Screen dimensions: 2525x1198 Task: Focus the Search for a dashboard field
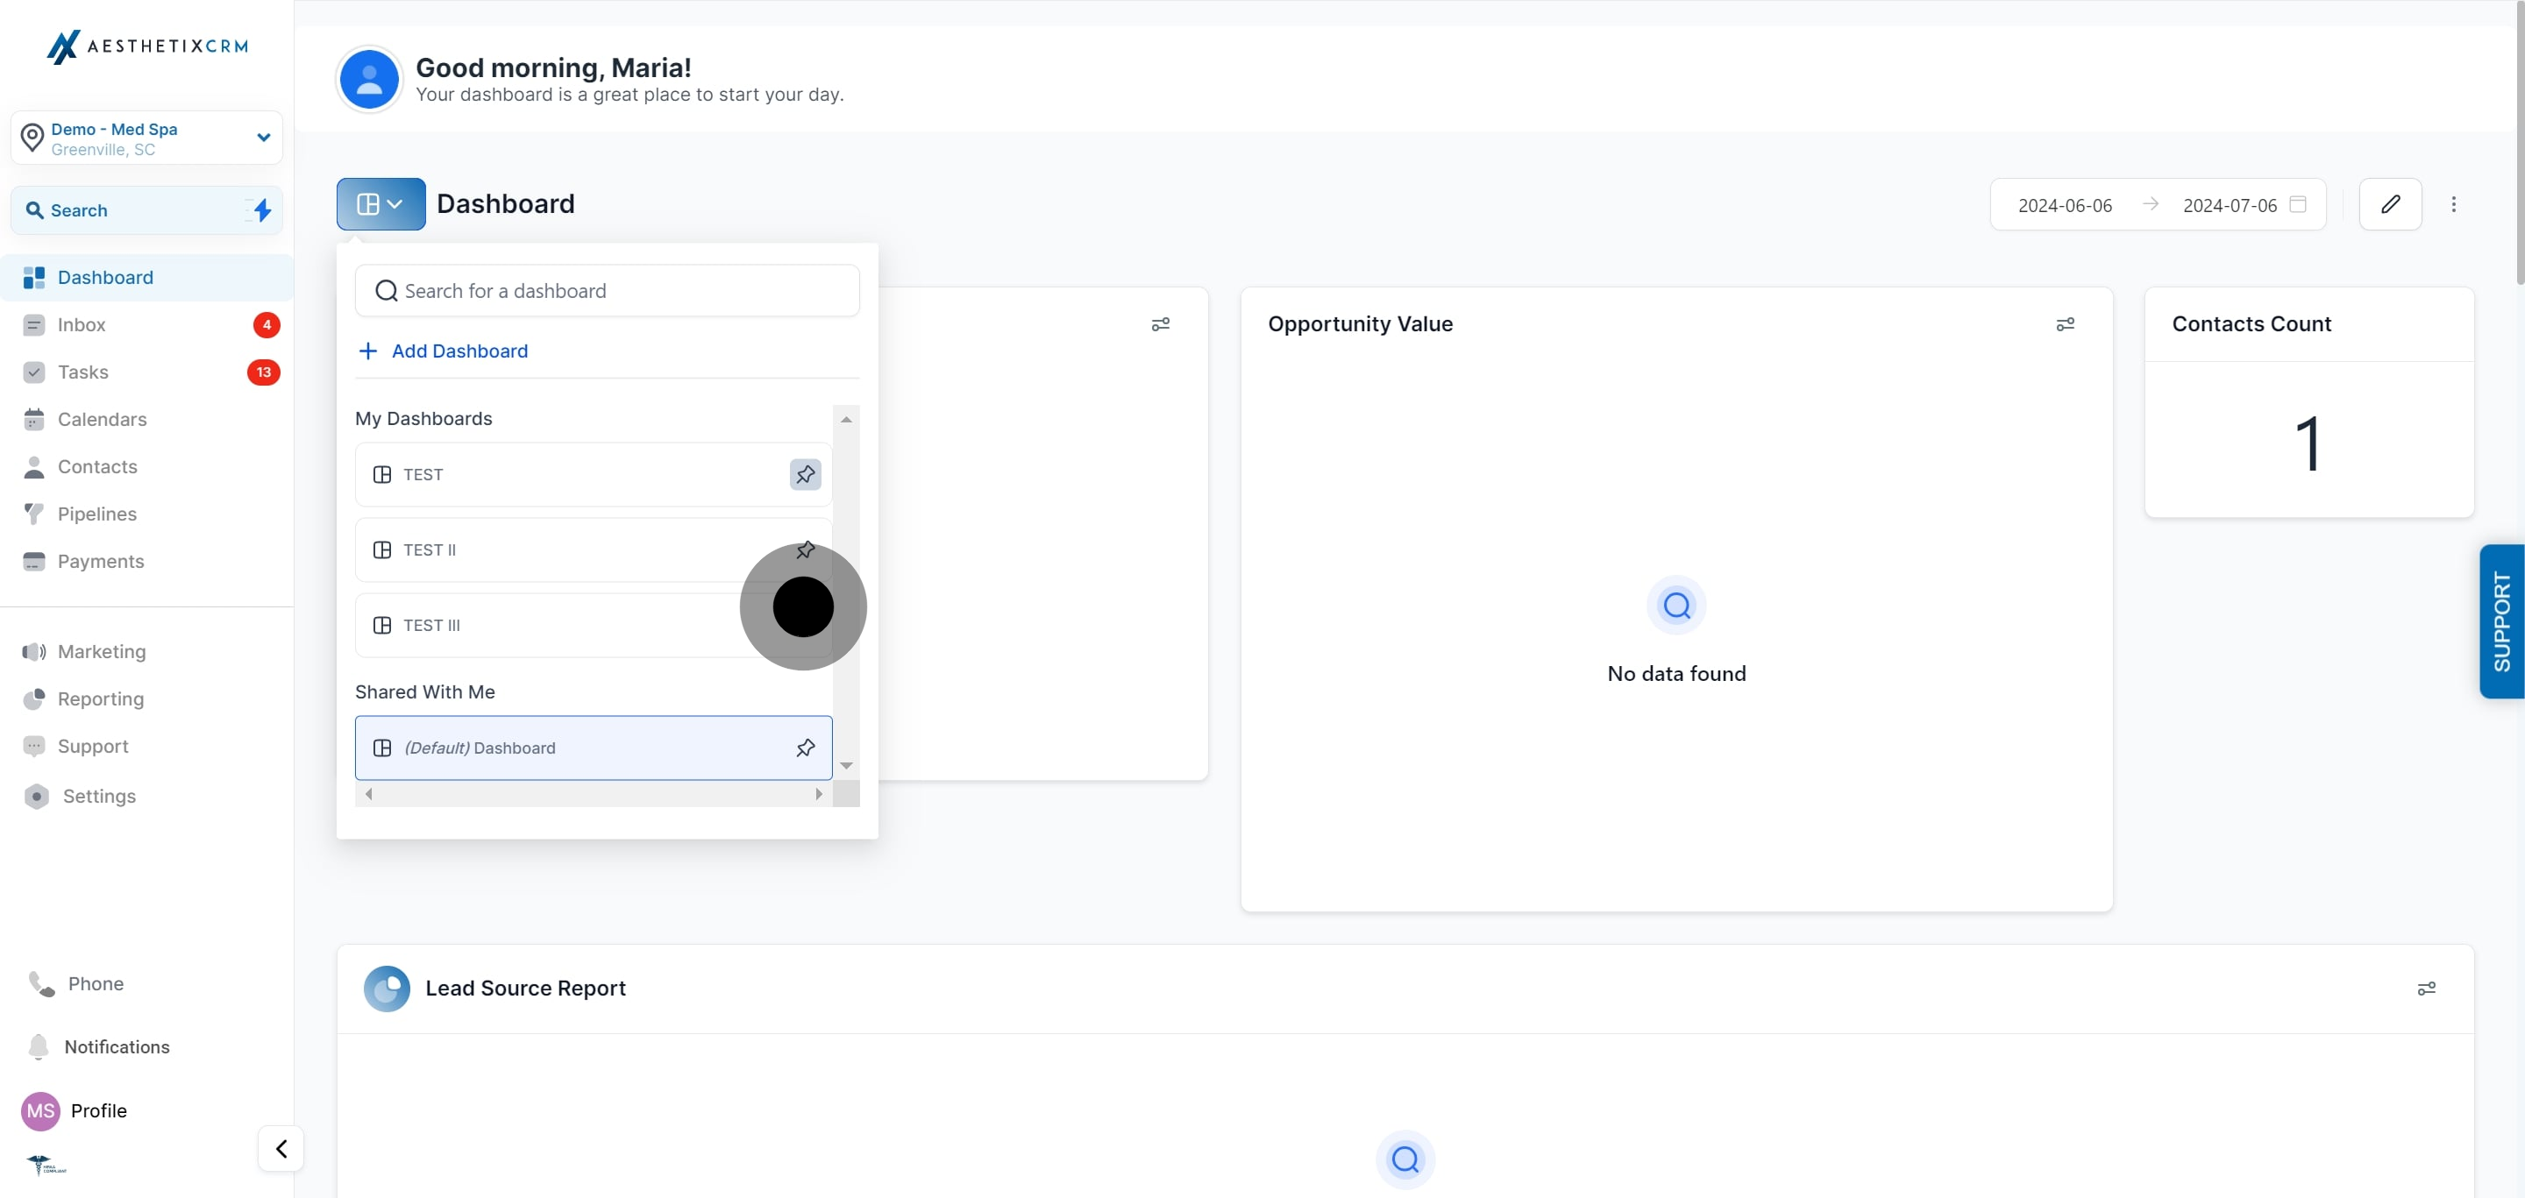(x=607, y=291)
